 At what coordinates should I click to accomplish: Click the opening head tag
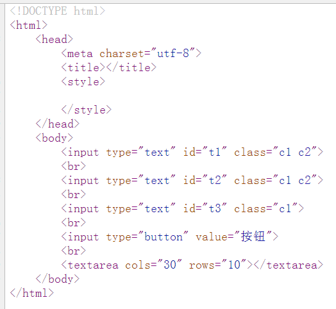(x=55, y=39)
